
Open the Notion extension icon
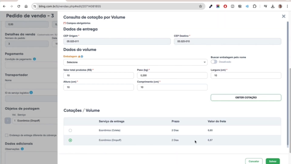(240, 6)
